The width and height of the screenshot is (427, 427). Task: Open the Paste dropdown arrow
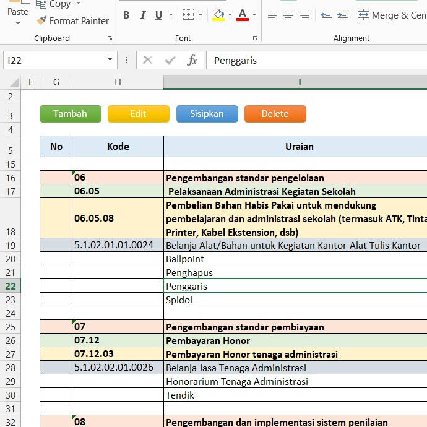pos(18,24)
